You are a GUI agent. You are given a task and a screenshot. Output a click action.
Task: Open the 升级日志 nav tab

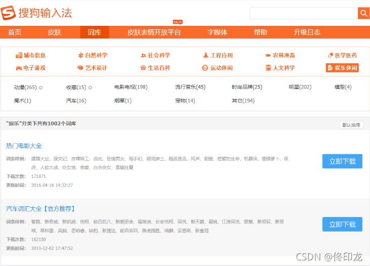pos(307,32)
